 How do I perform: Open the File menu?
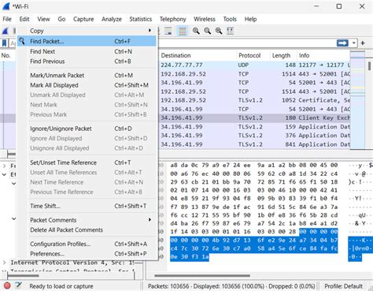[x=7, y=19]
